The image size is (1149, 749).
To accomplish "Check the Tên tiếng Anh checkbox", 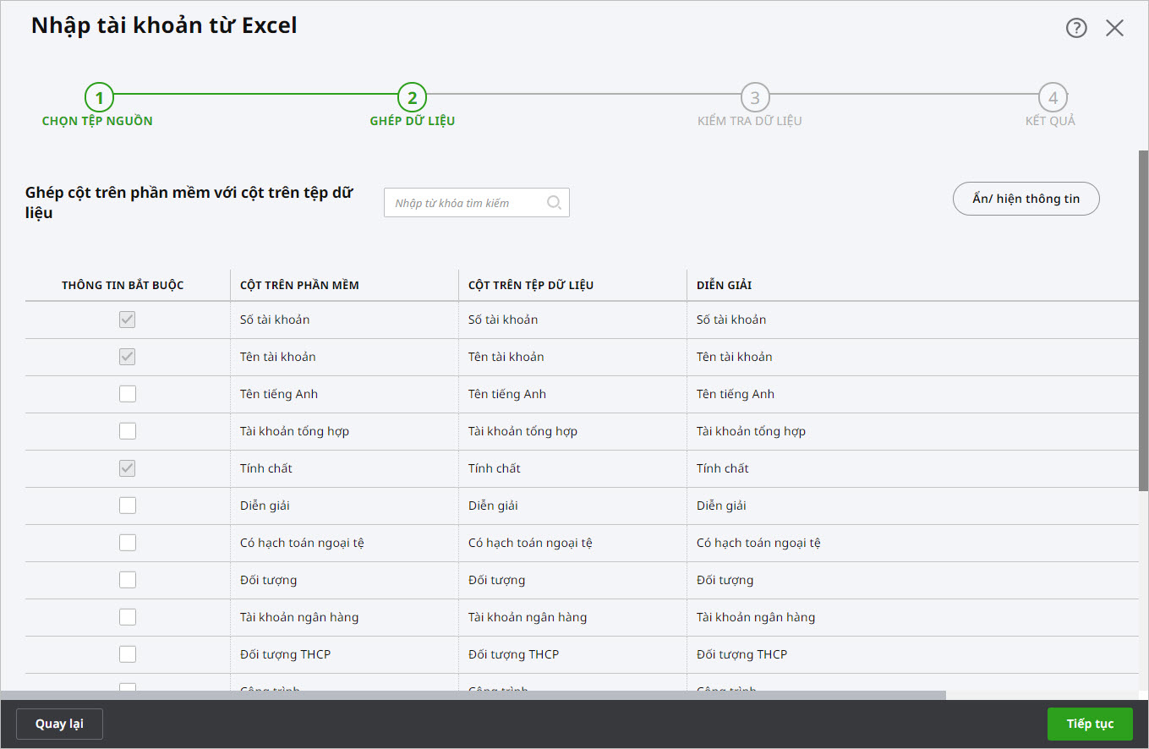I will coord(128,394).
